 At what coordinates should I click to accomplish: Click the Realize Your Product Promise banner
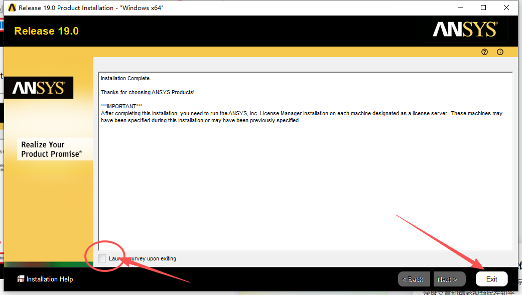[x=51, y=149]
